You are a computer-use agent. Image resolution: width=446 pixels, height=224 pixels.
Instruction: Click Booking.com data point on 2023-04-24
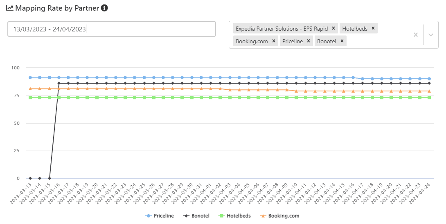tap(429, 91)
